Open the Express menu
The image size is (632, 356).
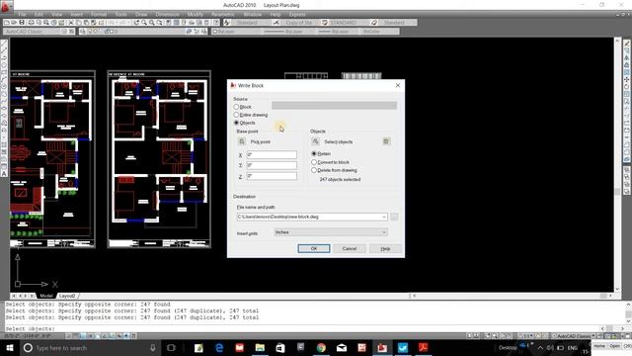297,14
